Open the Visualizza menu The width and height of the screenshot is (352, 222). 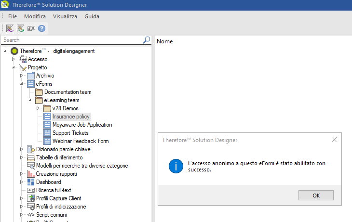pyautogui.click(x=65, y=16)
